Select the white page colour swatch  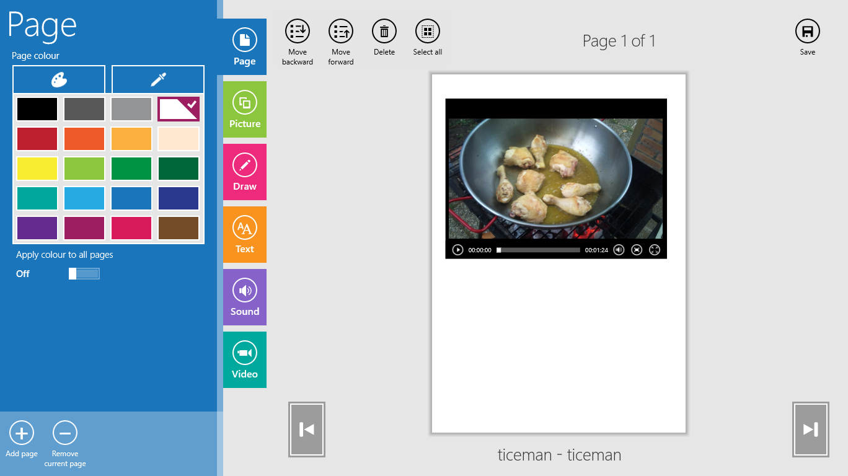coord(179,109)
